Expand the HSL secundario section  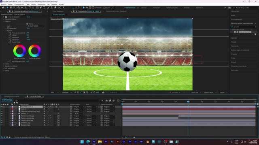4,68
